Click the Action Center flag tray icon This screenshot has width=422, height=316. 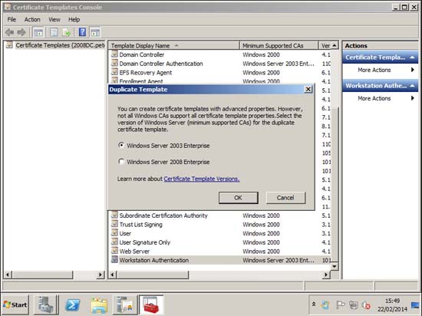[x=340, y=305]
